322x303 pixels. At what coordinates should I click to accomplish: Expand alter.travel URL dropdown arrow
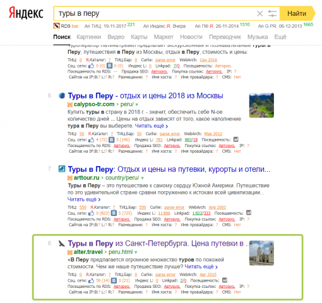coord(136,252)
